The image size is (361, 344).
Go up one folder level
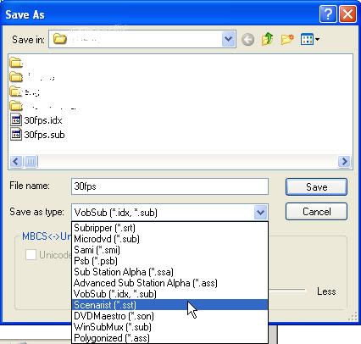pyautogui.click(x=267, y=39)
